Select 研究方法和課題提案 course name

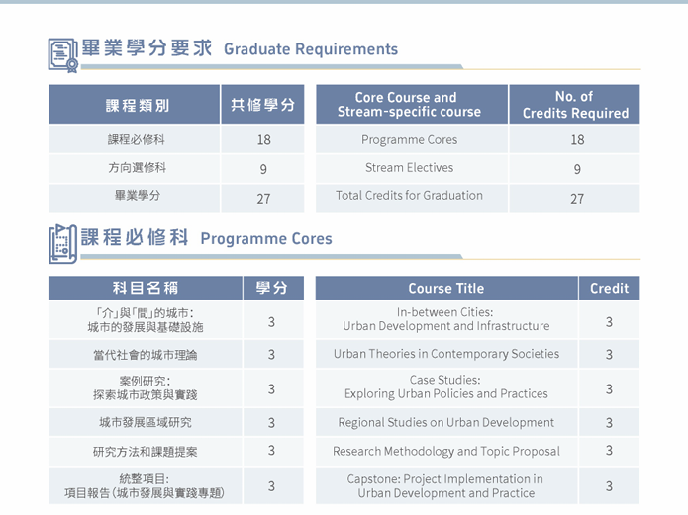(x=146, y=452)
